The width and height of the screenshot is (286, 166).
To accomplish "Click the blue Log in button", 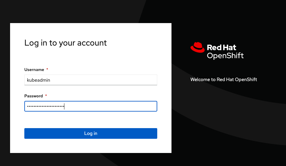I will [x=91, y=133].
